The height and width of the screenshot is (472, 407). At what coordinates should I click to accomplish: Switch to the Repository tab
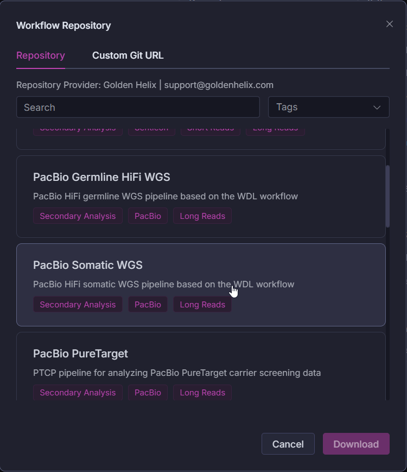coord(41,55)
